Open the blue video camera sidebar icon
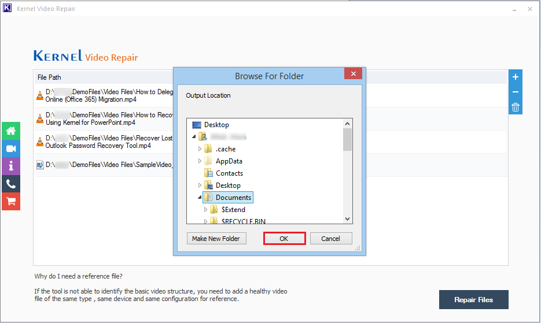 coord(10,148)
